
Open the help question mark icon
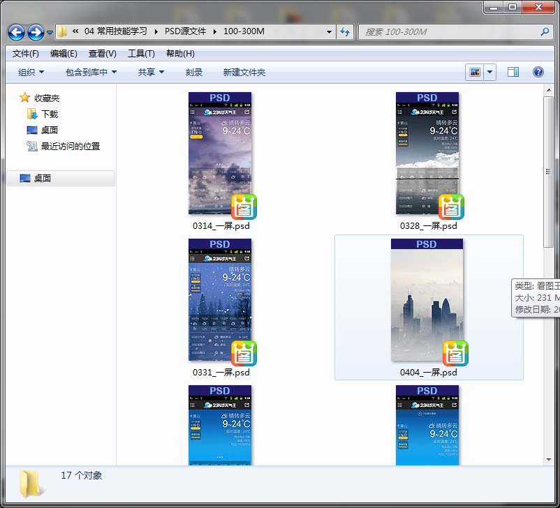click(x=538, y=72)
